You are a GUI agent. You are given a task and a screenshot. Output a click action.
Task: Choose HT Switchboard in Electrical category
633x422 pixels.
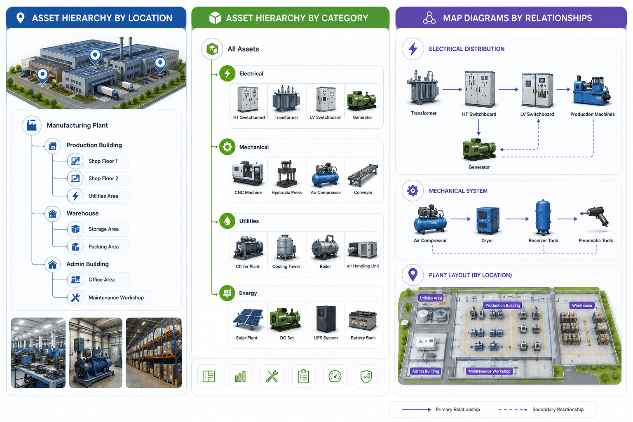click(x=249, y=103)
